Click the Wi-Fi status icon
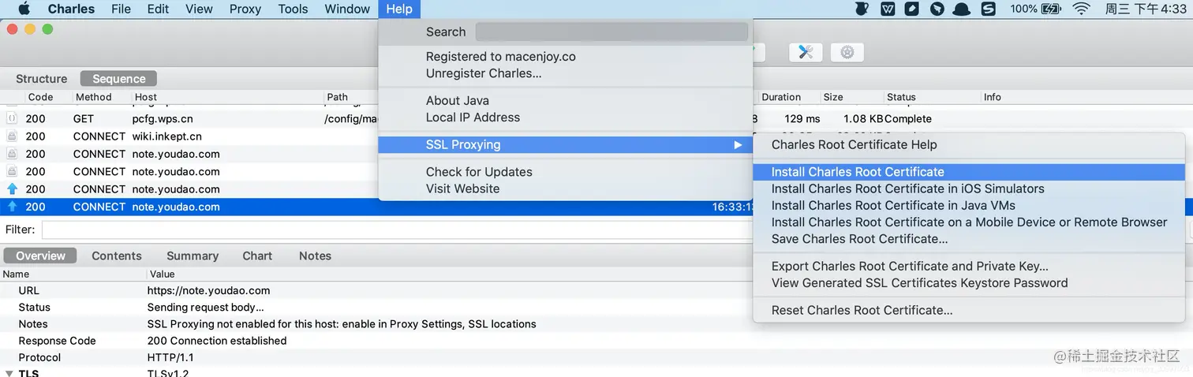The height and width of the screenshot is (377, 1193). coord(1081,9)
